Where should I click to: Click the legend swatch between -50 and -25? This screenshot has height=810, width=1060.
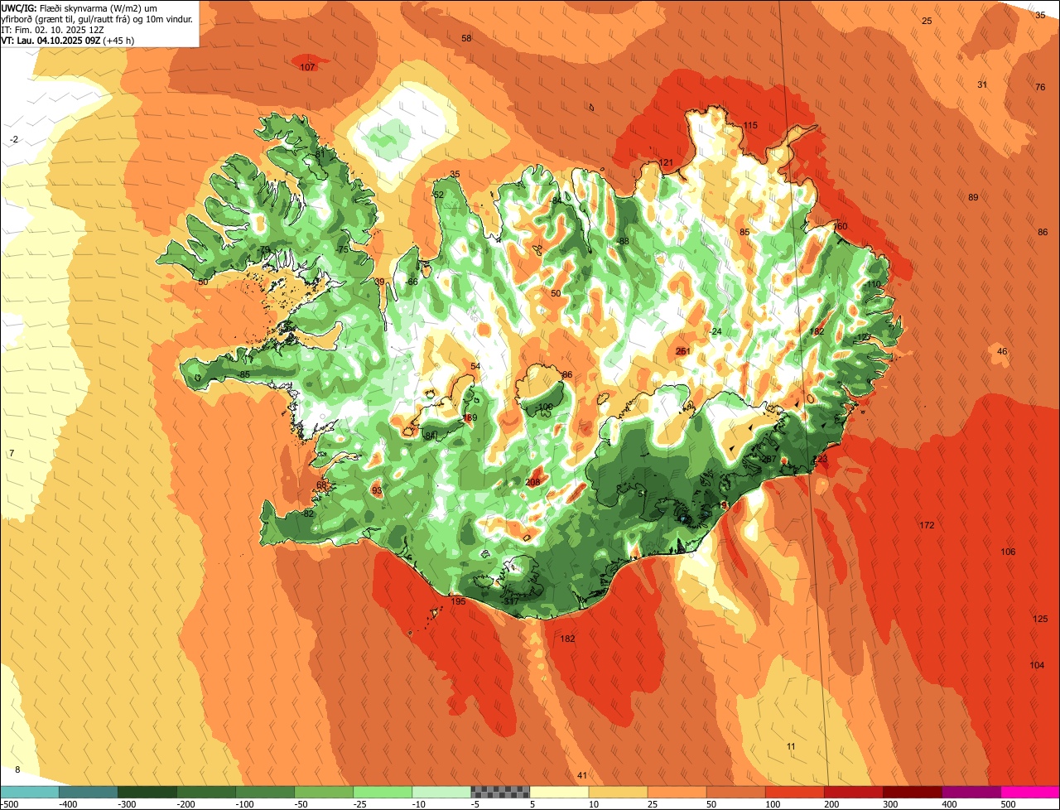point(324,792)
